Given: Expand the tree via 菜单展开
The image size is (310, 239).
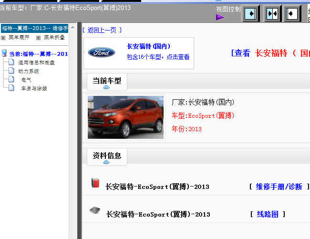Looking at the screenshot, I should 19,37.
